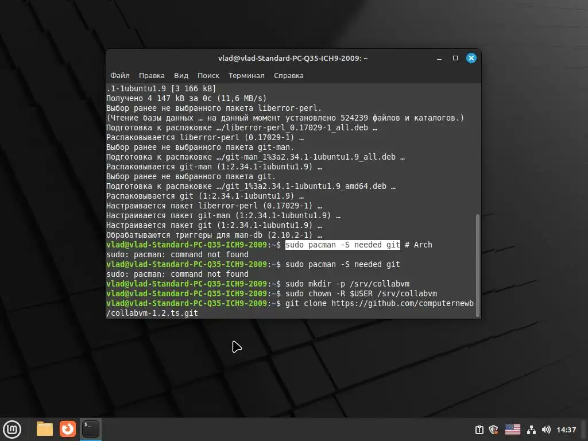This screenshot has height=441, width=588.
Task: Click 'Выбор ранее не выбранного пакета git.' line
Action: tap(191, 176)
